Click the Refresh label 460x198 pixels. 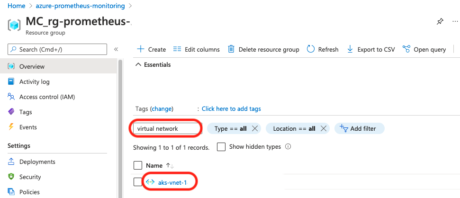click(x=328, y=49)
